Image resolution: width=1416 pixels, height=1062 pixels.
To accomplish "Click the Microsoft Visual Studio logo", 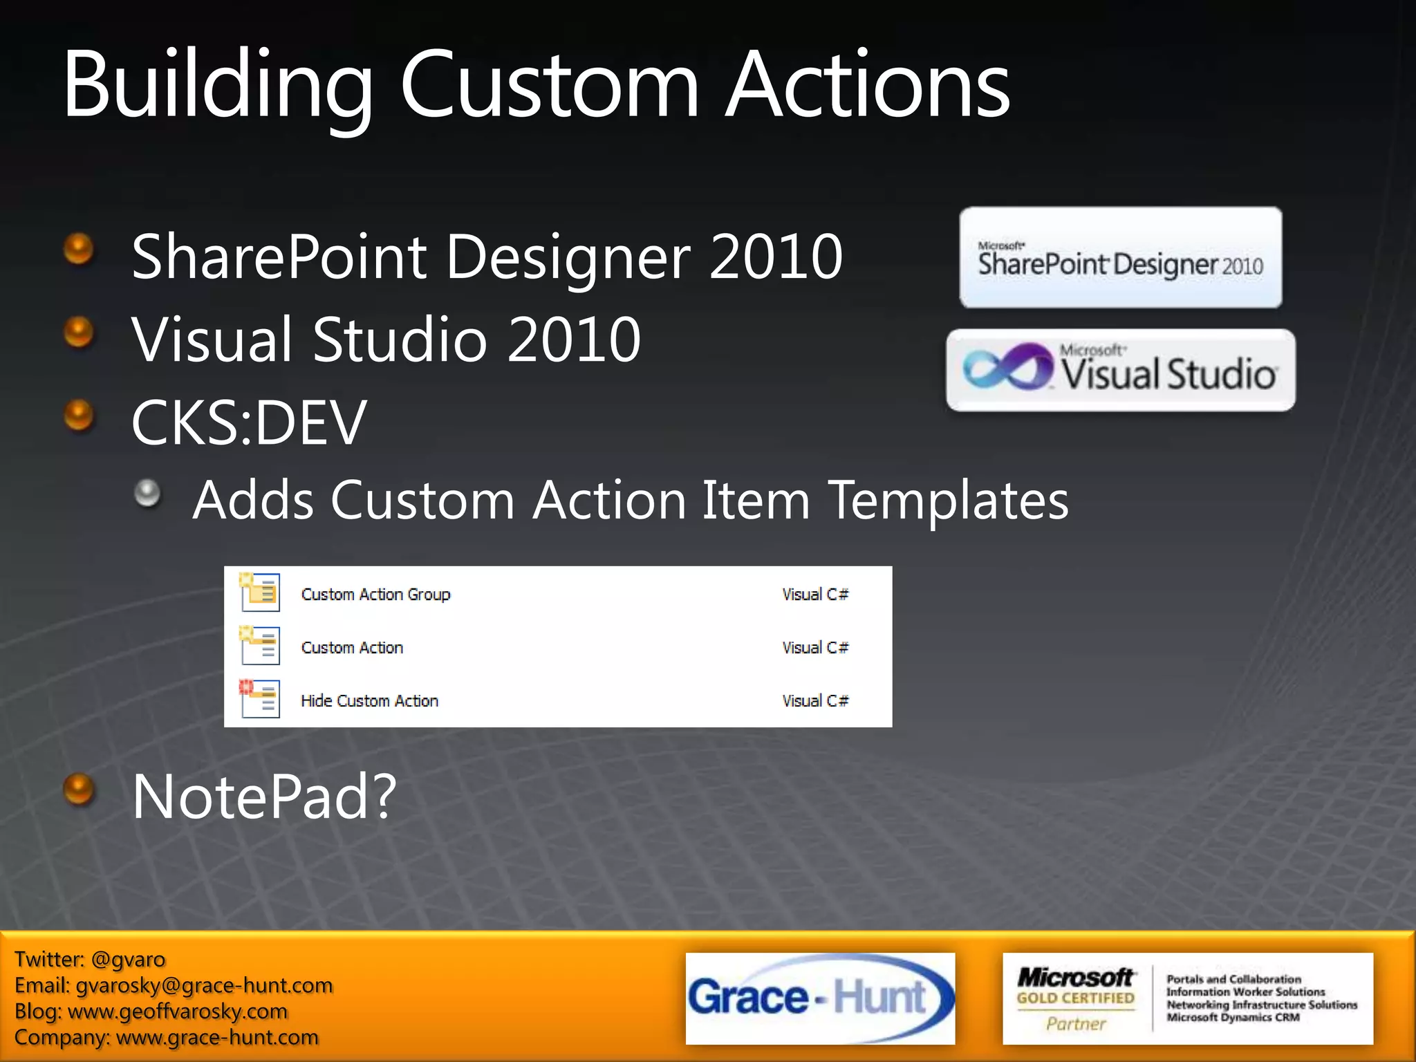I will 1121,371.
